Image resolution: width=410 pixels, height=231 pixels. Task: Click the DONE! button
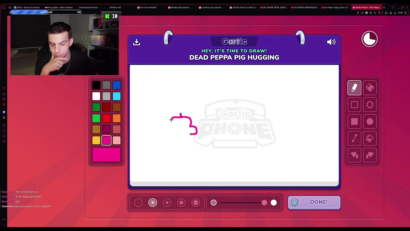pyautogui.click(x=314, y=202)
